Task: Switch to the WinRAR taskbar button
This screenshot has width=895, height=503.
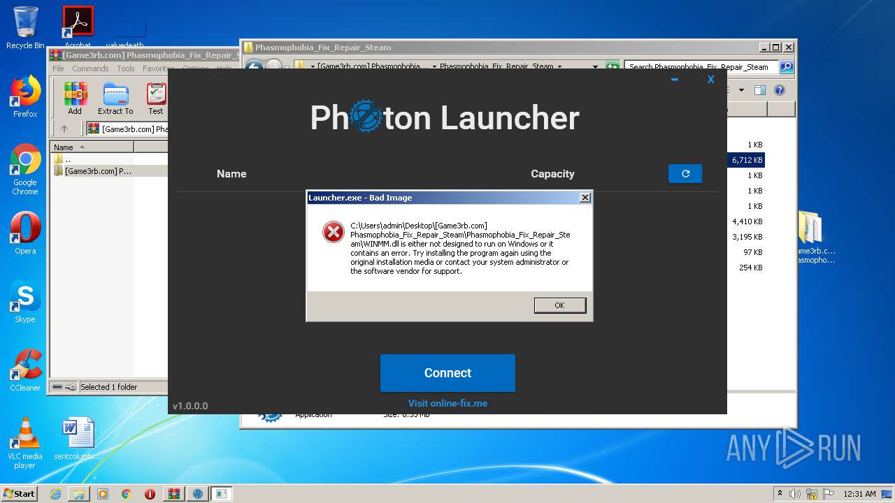Action: 173,494
